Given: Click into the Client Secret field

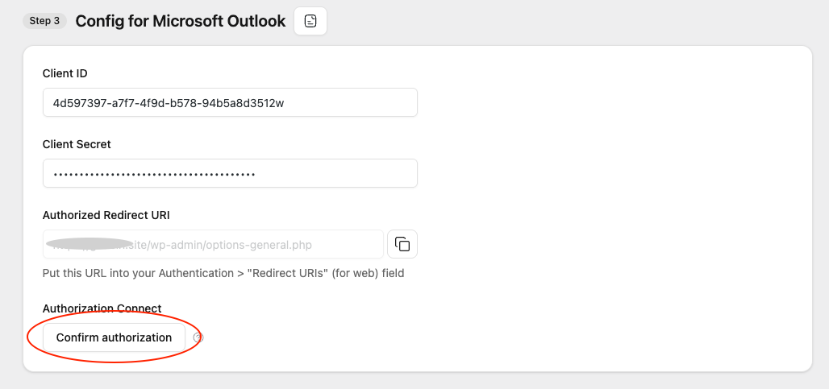Looking at the screenshot, I should coord(230,173).
